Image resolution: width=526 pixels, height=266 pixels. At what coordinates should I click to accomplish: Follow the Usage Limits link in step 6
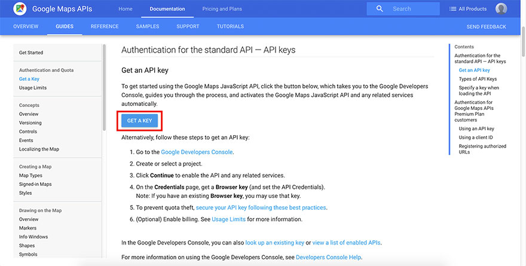pos(228,219)
